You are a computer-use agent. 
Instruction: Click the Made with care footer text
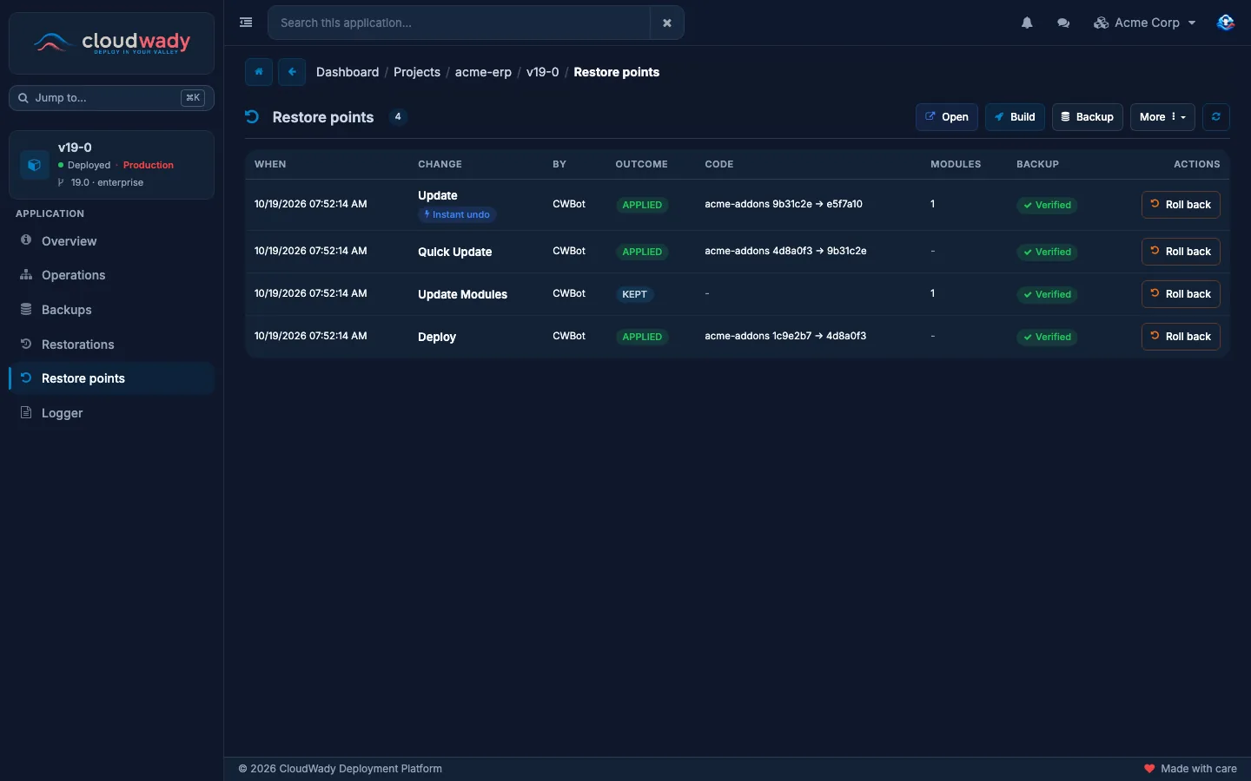pos(1199,769)
